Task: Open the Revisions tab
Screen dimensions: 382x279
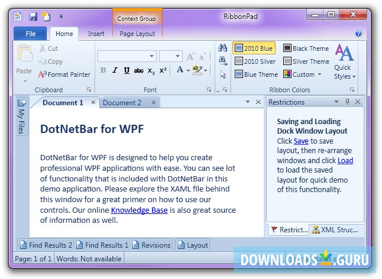Action: tap(151, 245)
